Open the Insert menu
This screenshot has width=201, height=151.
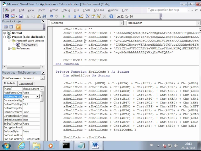41,10
